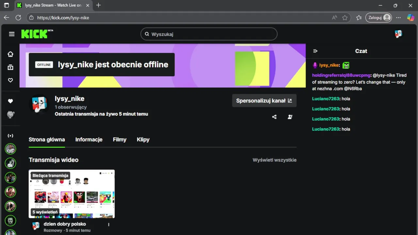Add page to favorites with star icon
418x235 pixels.
pyautogui.click(x=345, y=18)
